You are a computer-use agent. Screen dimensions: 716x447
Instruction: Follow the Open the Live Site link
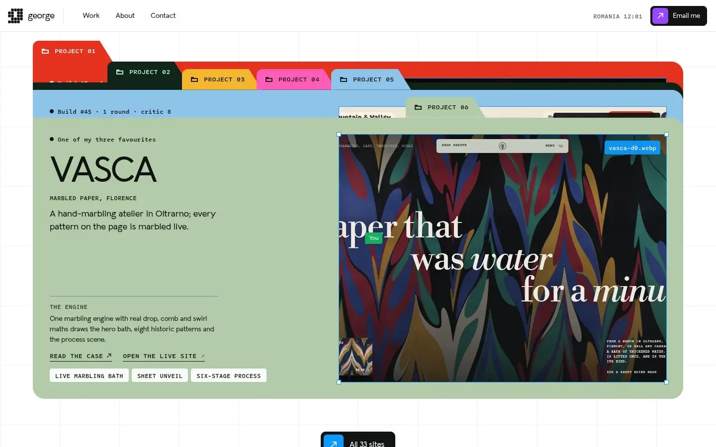coord(164,356)
